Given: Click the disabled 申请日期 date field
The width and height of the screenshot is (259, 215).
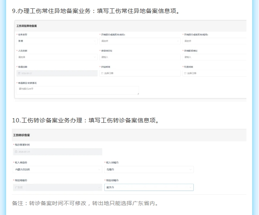Looking at the screenshot, I should (x=57, y=73).
